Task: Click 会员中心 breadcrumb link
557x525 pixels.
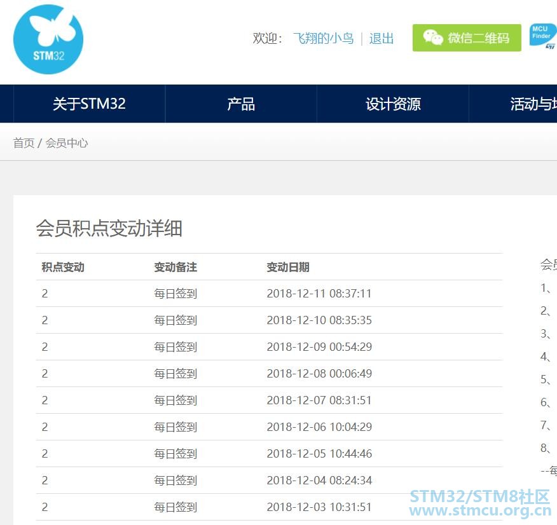Action: tap(66, 143)
